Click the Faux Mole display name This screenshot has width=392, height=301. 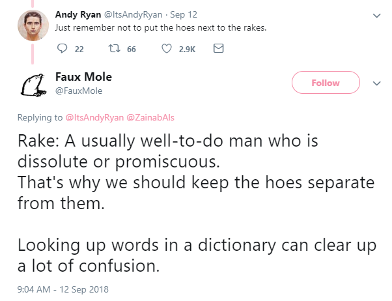[83, 77]
